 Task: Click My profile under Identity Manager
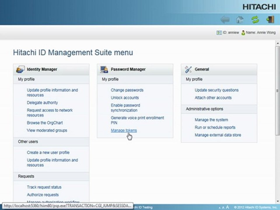[26, 79]
